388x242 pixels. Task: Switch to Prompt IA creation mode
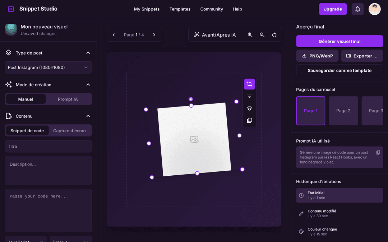coord(69,99)
